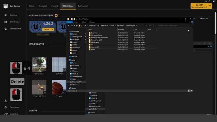
Task: Open the Fichier ribbon tab
Action: pyautogui.click(x=70, y=22)
